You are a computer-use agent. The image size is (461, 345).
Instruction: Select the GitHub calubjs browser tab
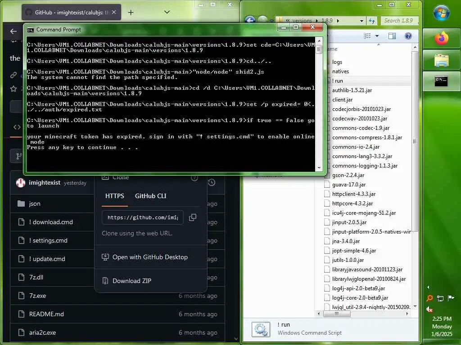click(71, 12)
